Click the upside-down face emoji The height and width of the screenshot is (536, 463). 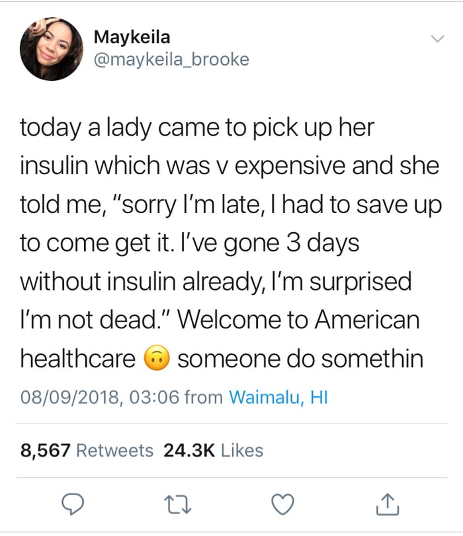pyautogui.click(x=157, y=359)
